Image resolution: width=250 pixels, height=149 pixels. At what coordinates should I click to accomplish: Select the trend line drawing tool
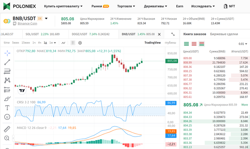pyautogui.click(x=7, y=62)
